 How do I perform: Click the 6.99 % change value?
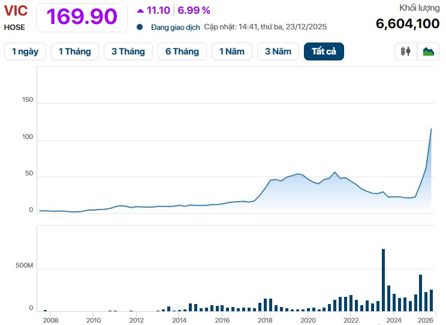coord(194,10)
